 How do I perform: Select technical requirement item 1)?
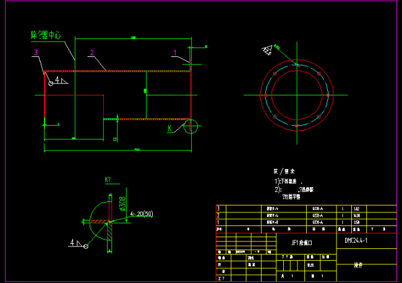tap(287, 181)
